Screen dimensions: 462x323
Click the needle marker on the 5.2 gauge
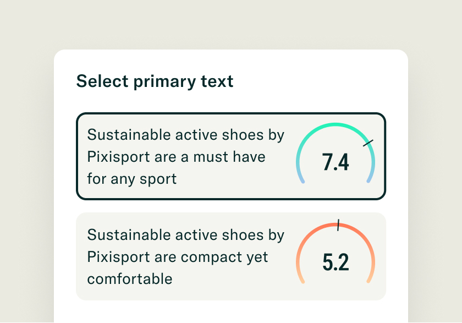point(338,225)
